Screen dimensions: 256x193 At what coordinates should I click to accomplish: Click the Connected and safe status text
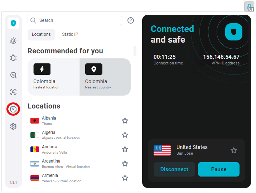coord(172,34)
